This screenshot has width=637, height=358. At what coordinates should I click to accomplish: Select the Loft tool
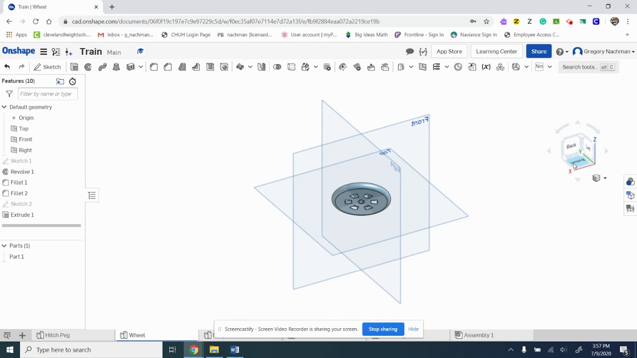(116, 67)
